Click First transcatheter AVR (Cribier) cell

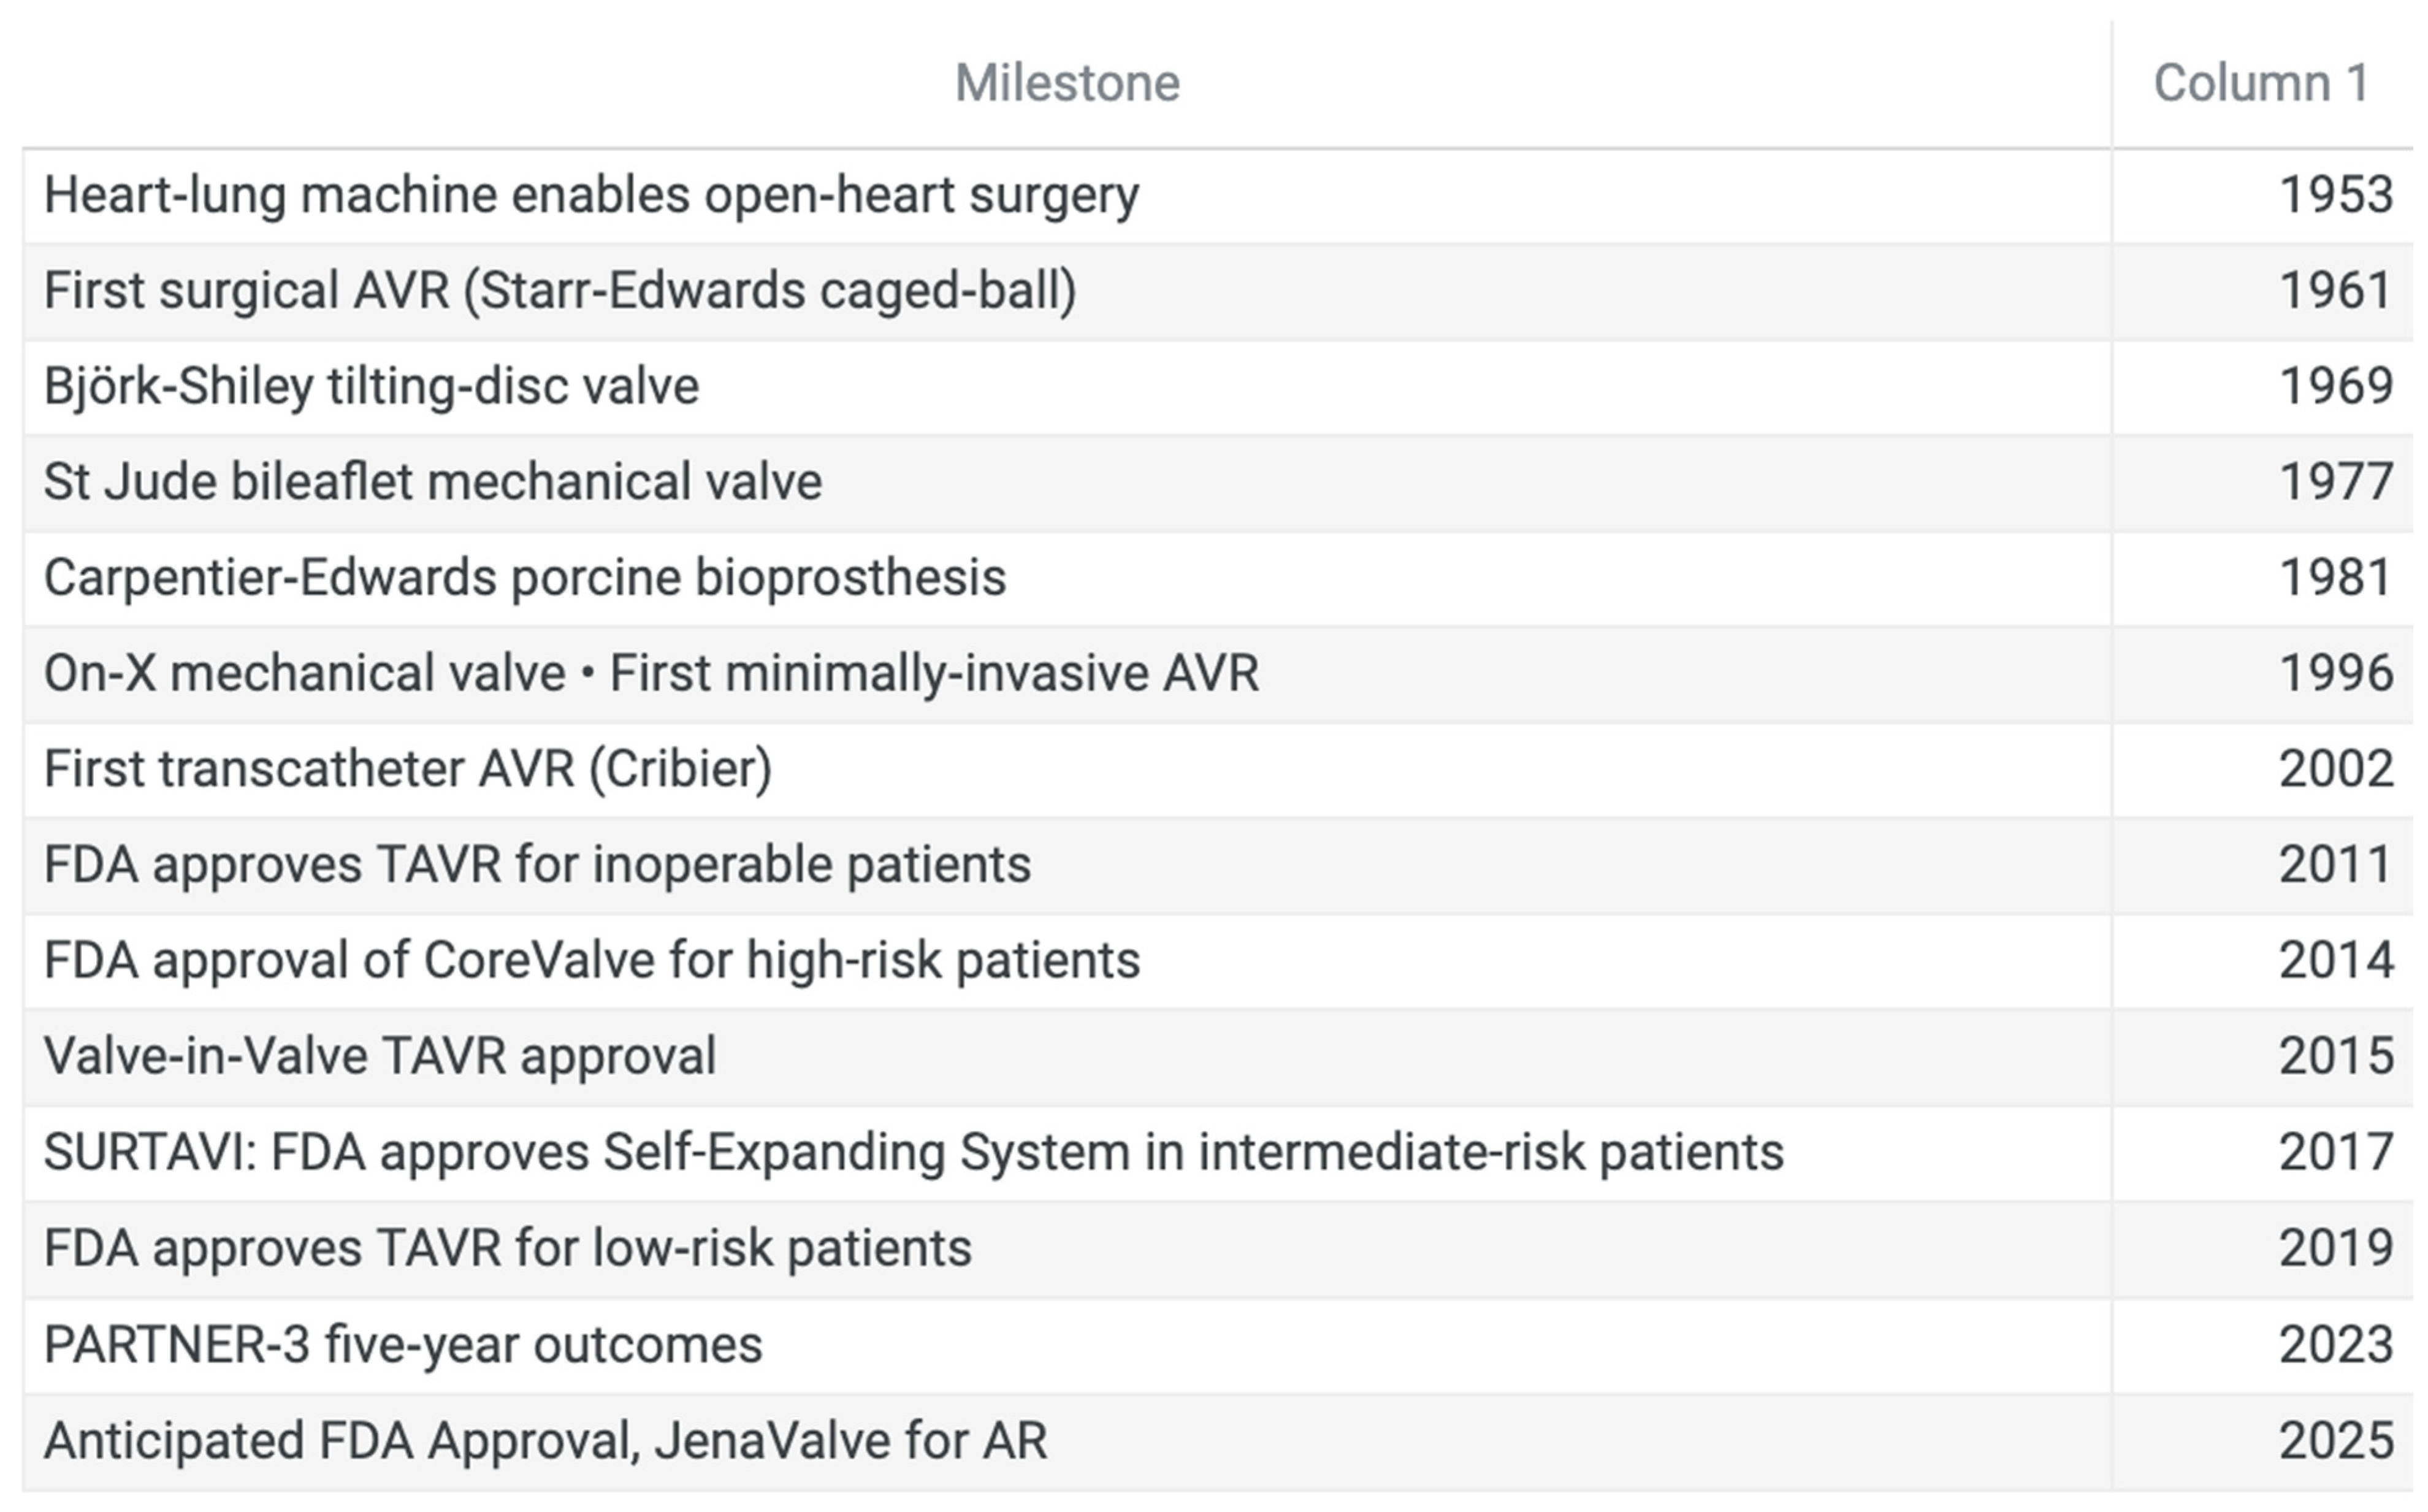408,769
